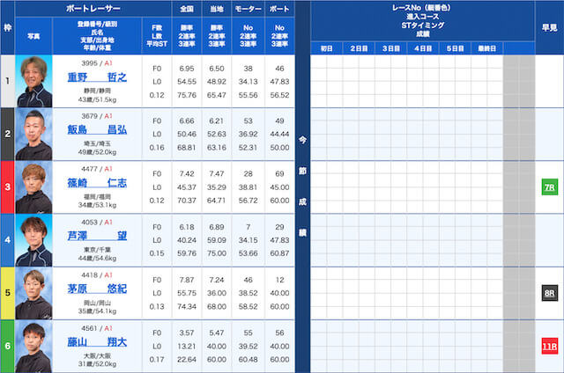
Task: Click national win rate 3.57
Action: 187,333
